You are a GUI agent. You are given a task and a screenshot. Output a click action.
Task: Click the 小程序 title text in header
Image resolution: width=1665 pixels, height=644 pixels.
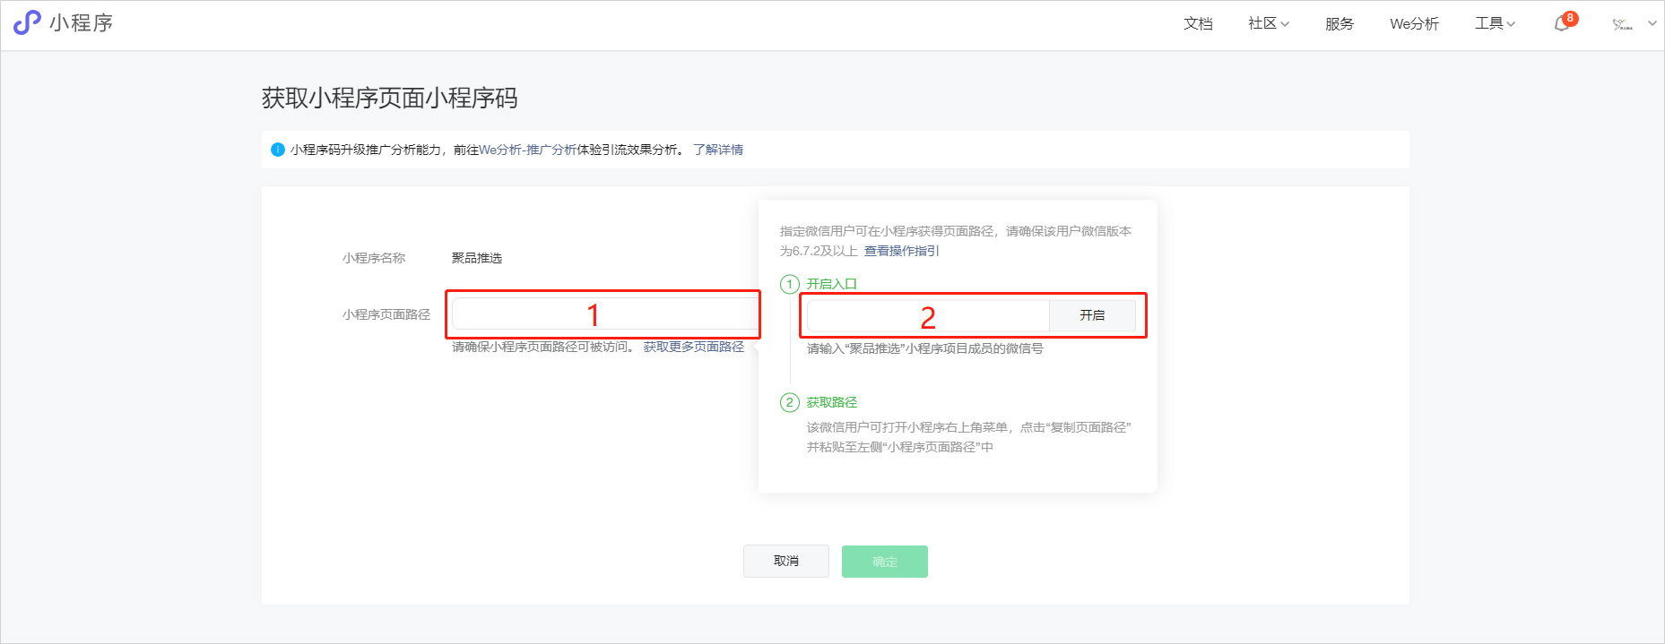coord(82,23)
